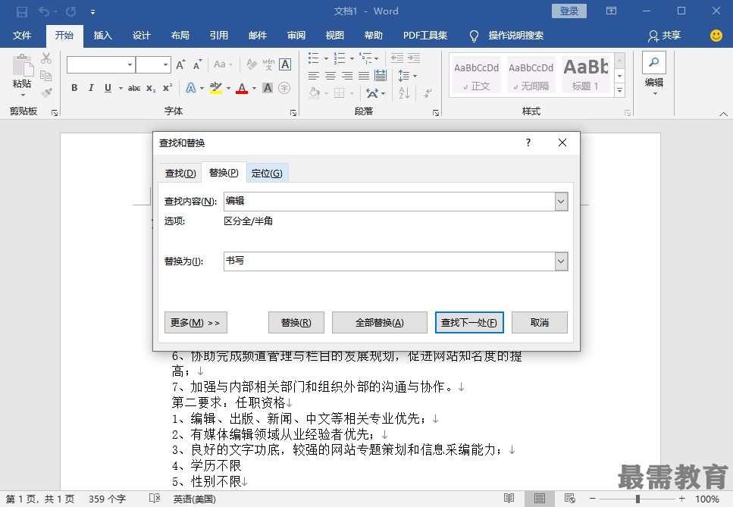Image resolution: width=733 pixels, height=507 pixels.
Task: Switch to Print Layout view in status bar
Action: pyautogui.click(x=540, y=499)
